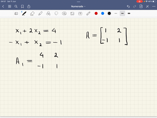
Task: Go back with the left chevron
Action: (x=3, y=7)
